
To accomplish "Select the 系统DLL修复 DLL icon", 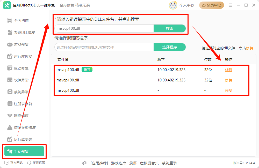I will pos(10,33).
